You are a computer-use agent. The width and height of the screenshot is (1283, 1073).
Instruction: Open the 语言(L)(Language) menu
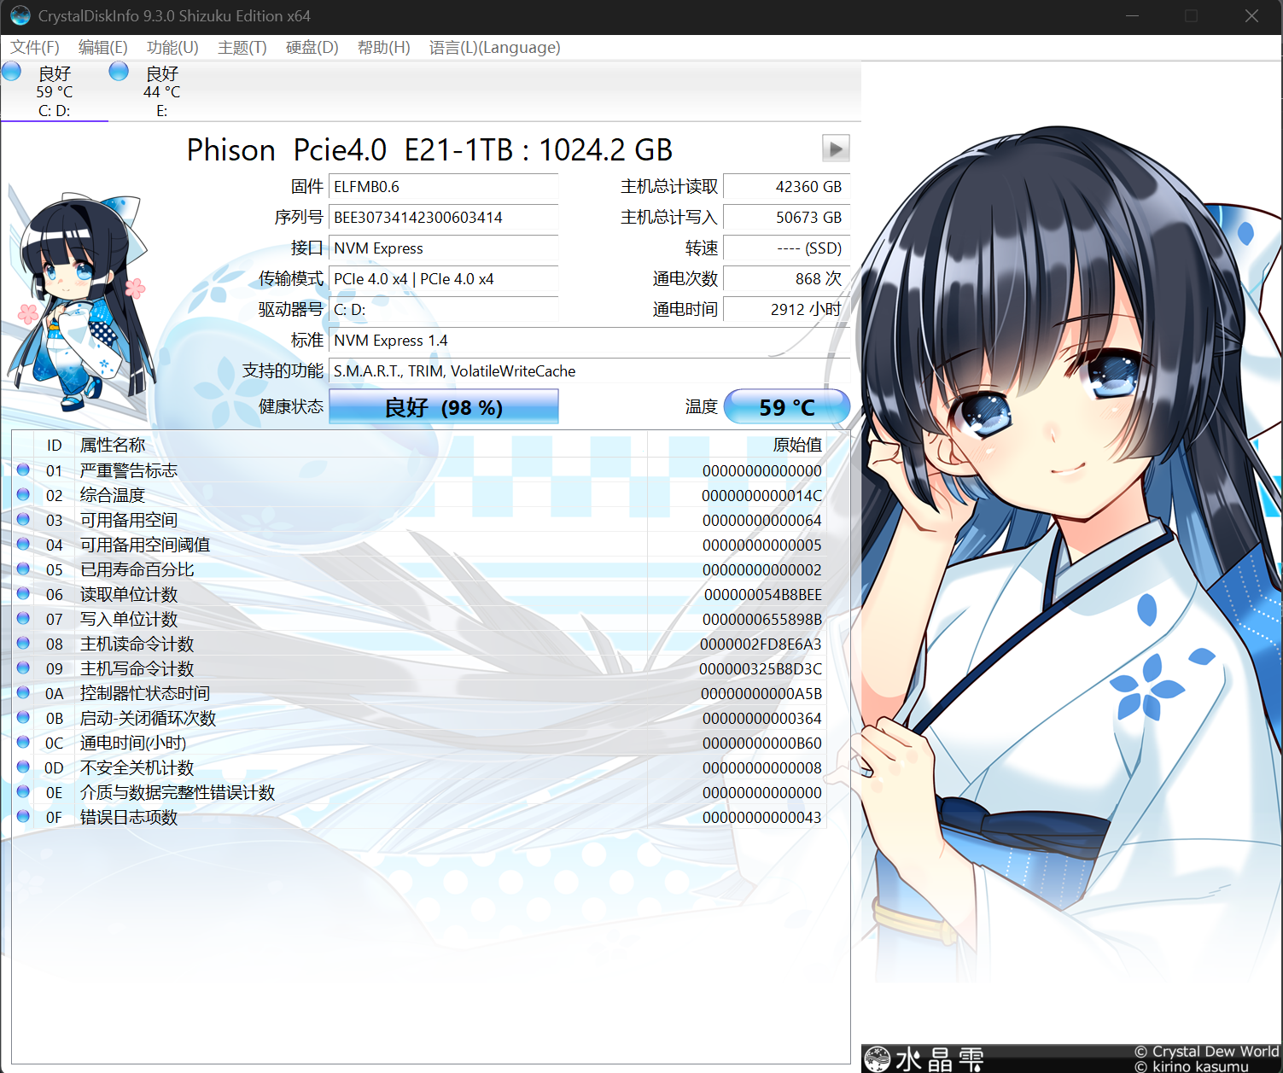coord(494,48)
